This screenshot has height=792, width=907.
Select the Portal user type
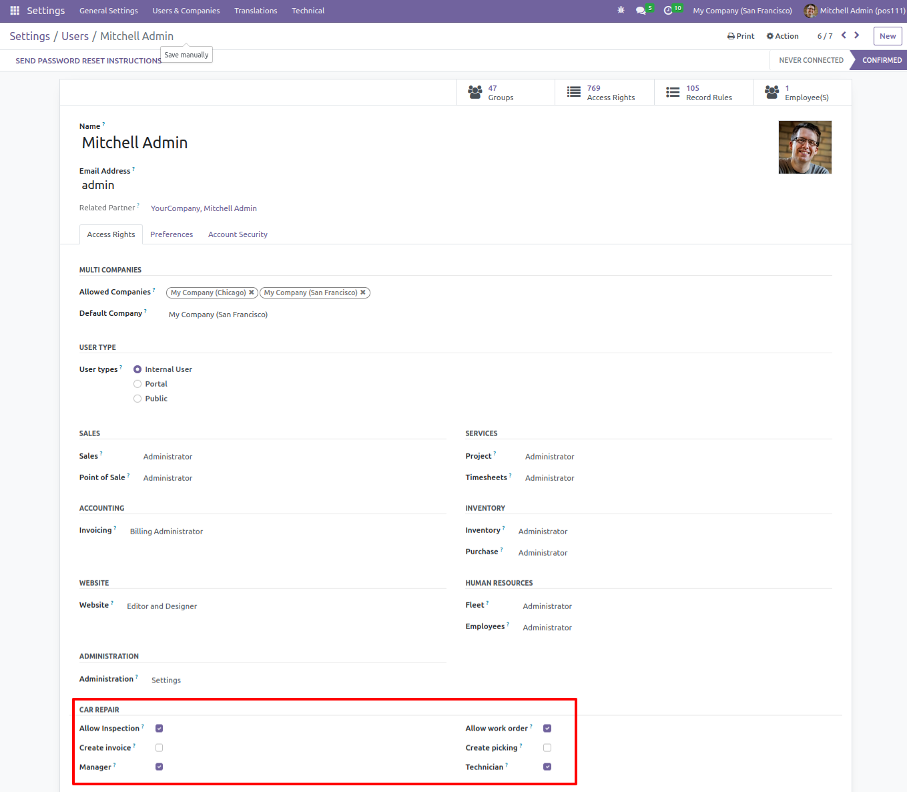point(137,384)
